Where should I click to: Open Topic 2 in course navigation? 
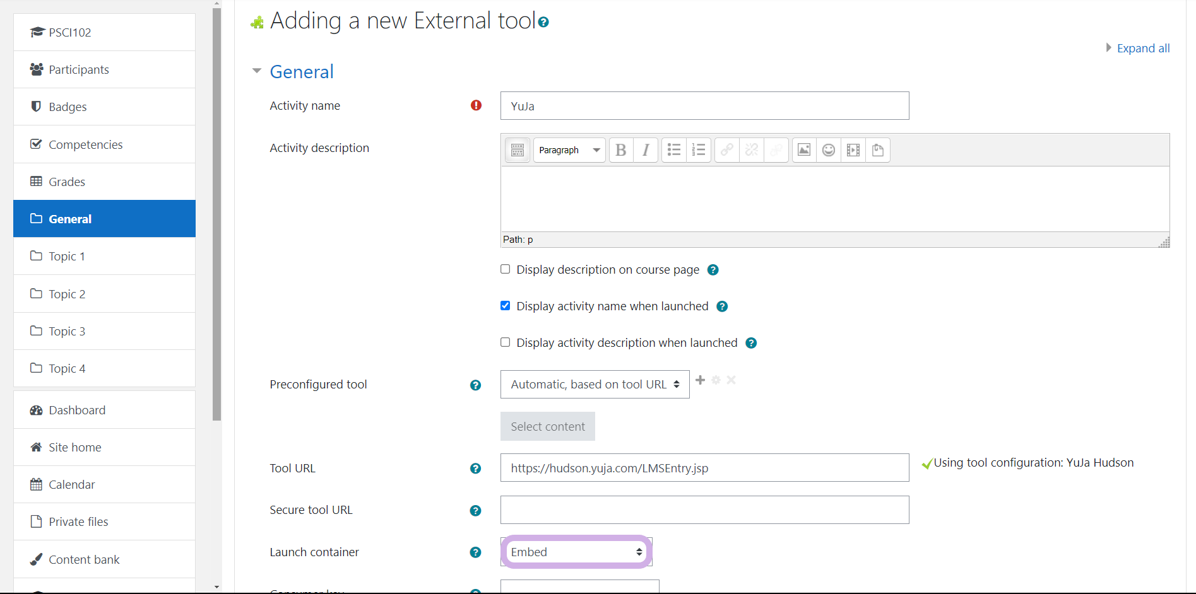pos(67,294)
